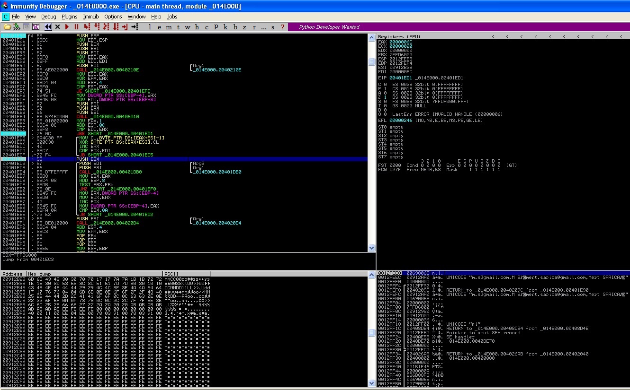Click the disassembly pane scrollbar up arrow
Image resolution: width=630 pixels, height=390 pixels.
coord(371,37)
